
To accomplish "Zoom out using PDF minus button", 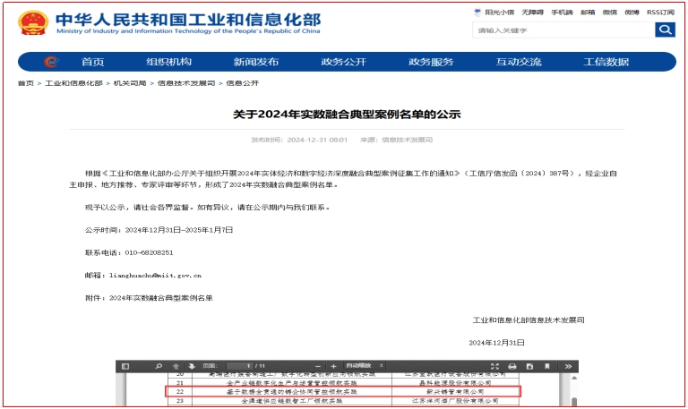I will [x=317, y=366].
